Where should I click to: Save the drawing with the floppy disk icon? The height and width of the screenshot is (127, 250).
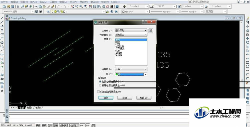point(13,7)
